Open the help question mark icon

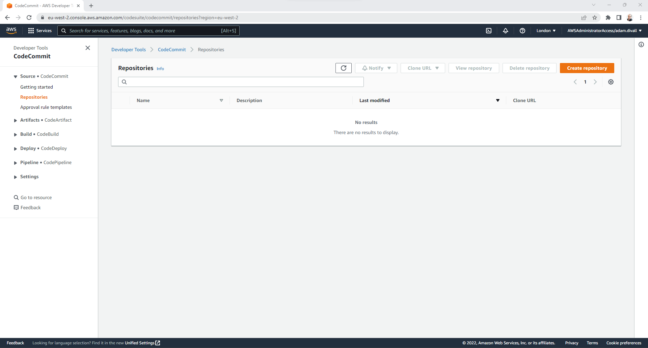tap(522, 31)
